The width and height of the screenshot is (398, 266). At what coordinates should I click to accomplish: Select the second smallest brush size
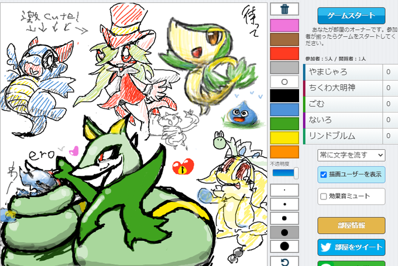[x=284, y=204]
